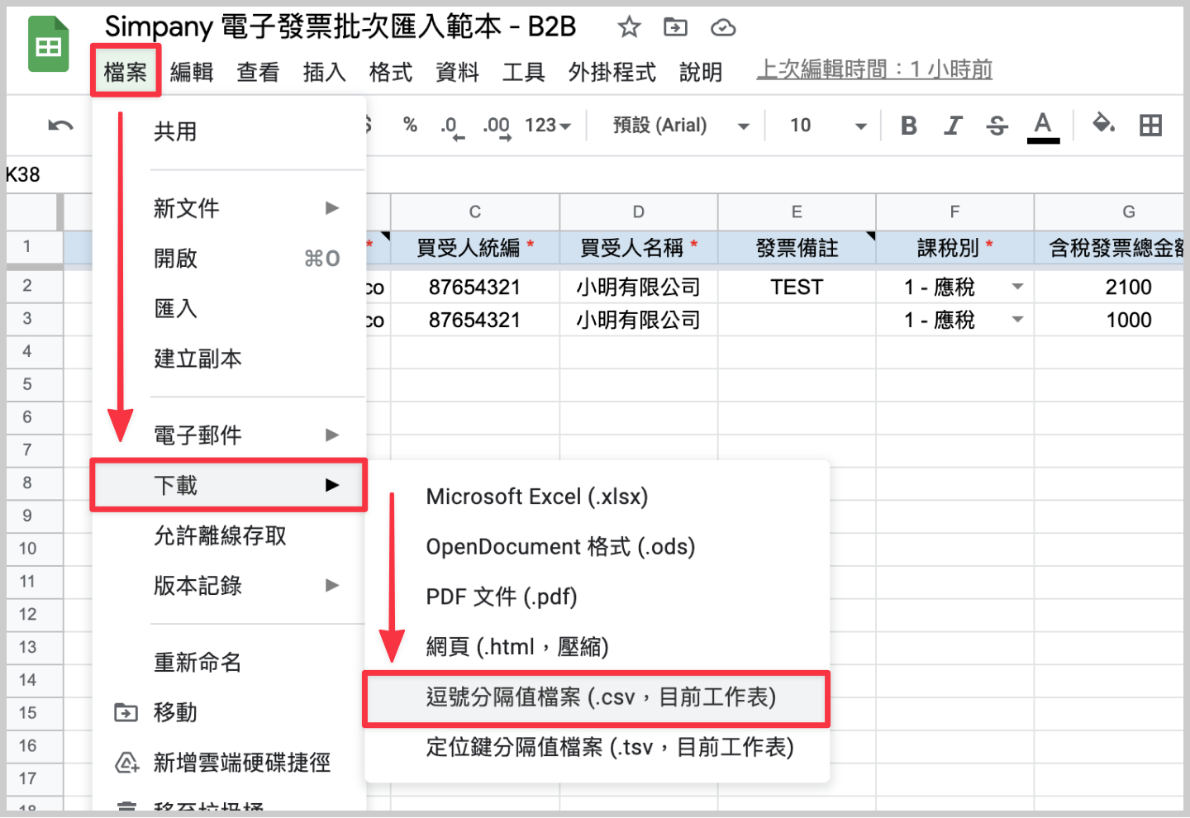Open 課稅別 dropdown in row 3
The width and height of the screenshot is (1190, 818).
(1017, 320)
